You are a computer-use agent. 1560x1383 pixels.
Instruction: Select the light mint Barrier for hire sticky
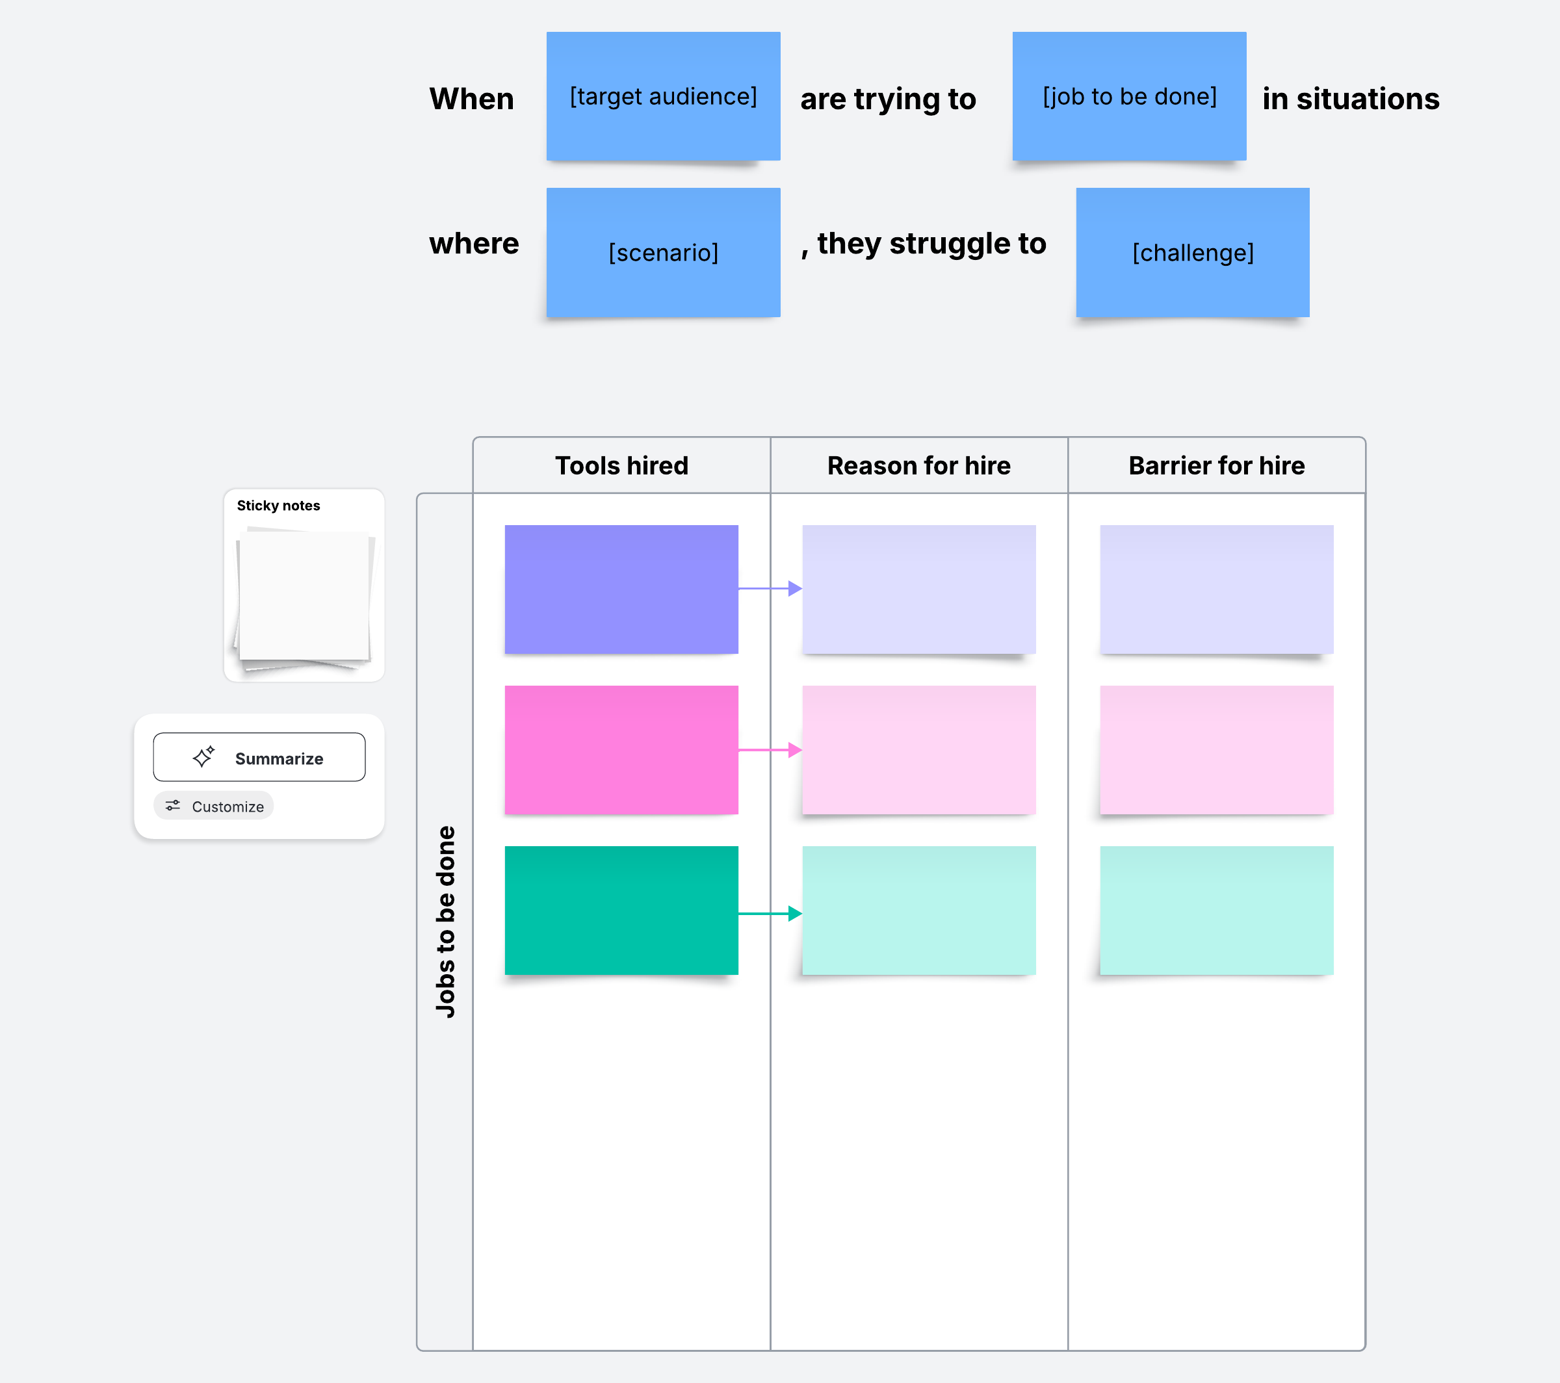click(x=1215, y=910)
